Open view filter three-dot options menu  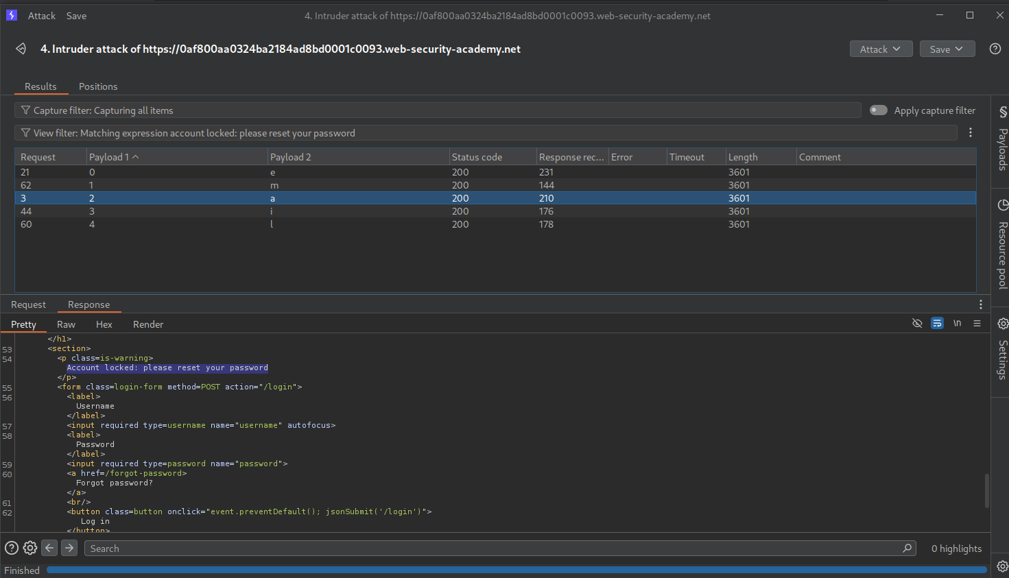tap(970, 133)
